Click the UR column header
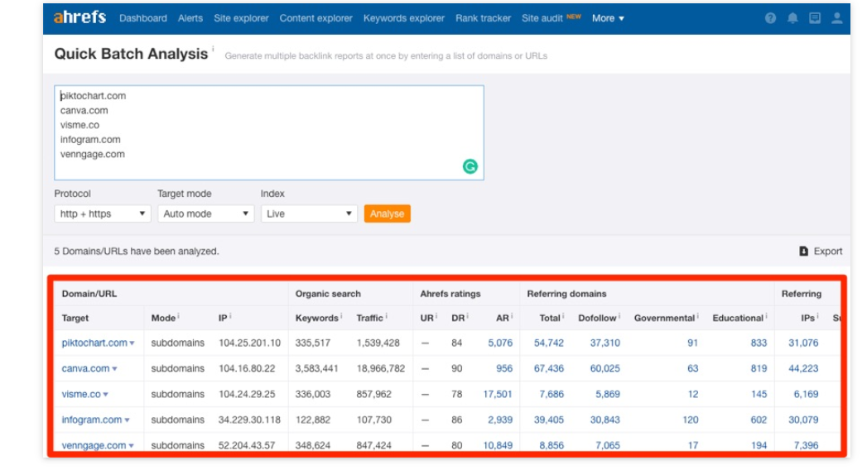This screenshot has height=470, width=867. 426,318
